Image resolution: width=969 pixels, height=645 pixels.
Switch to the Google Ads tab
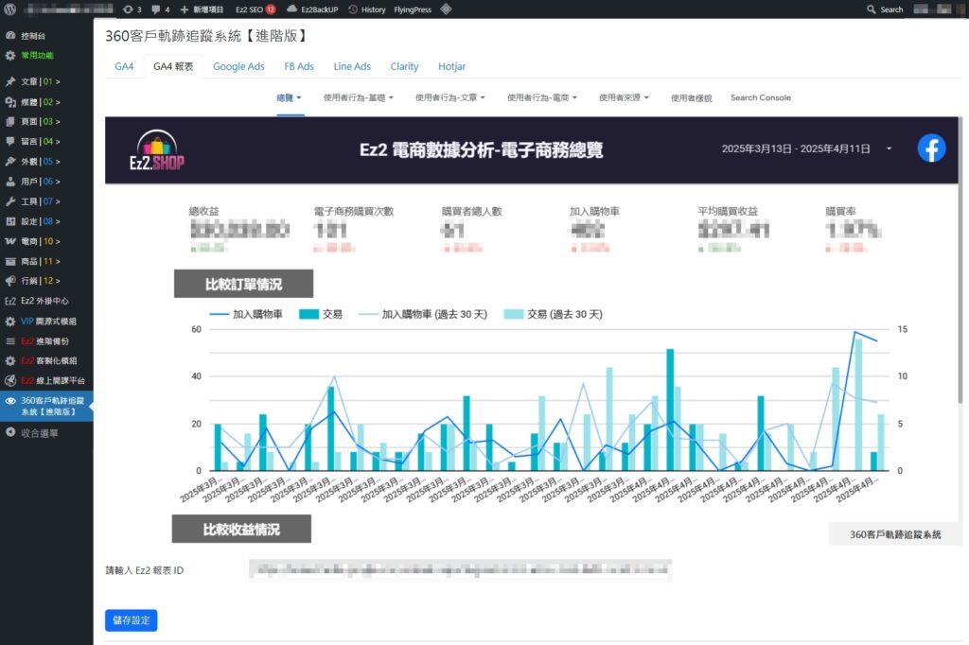pos(238,66)
